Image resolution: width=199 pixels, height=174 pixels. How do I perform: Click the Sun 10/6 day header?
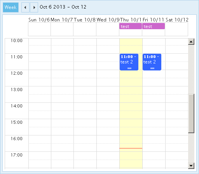coord(39,20)
